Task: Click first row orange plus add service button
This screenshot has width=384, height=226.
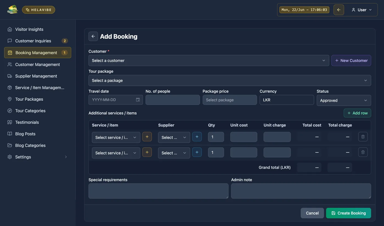Action: [147, 137]
